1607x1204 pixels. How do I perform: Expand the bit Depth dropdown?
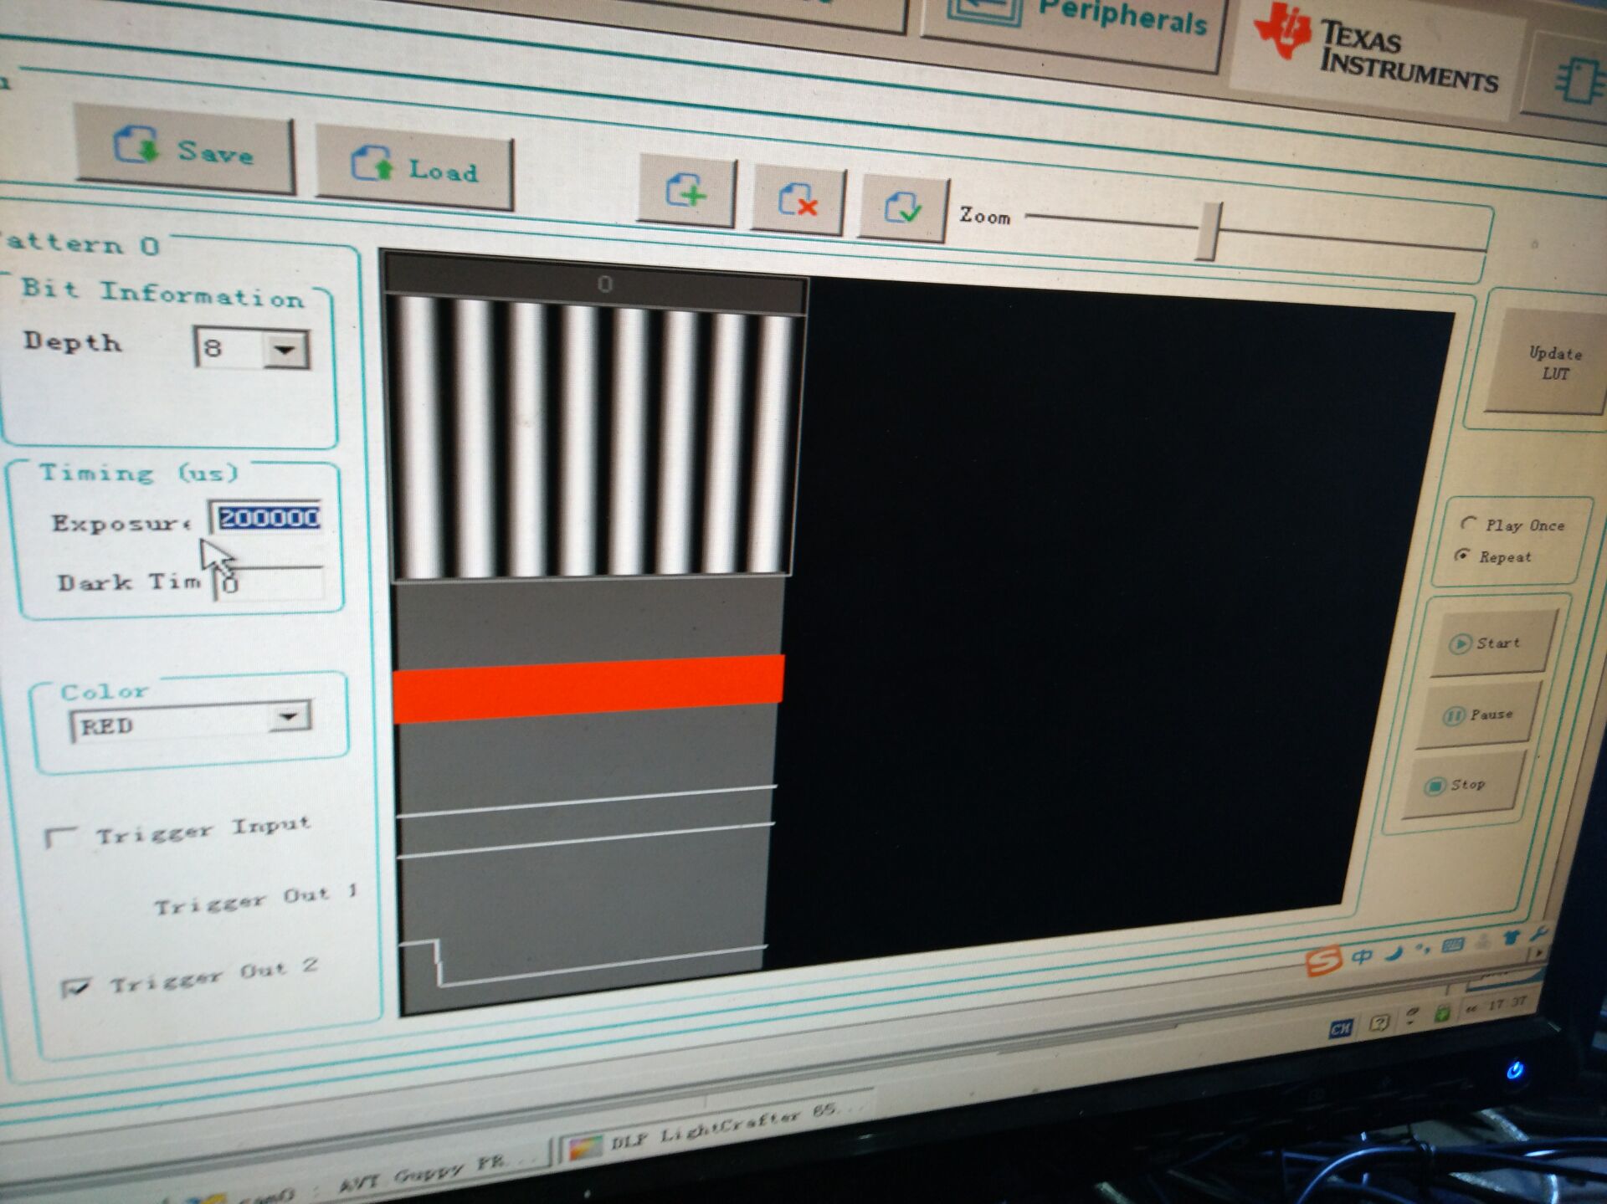[x=285, y=349]
